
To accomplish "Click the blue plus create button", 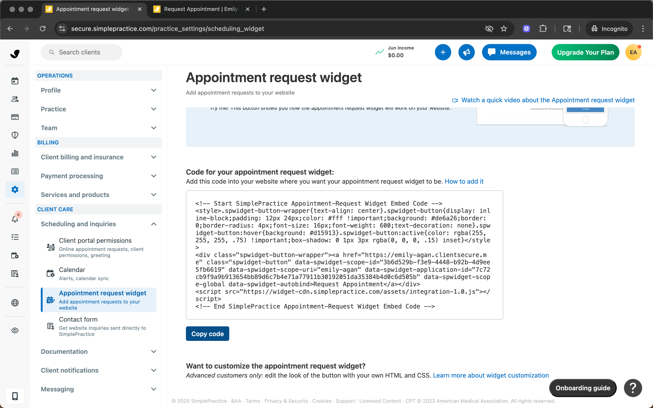I will 443,52.
